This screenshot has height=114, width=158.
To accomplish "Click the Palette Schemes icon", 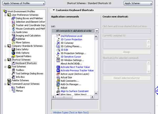I will coord(9,80).
